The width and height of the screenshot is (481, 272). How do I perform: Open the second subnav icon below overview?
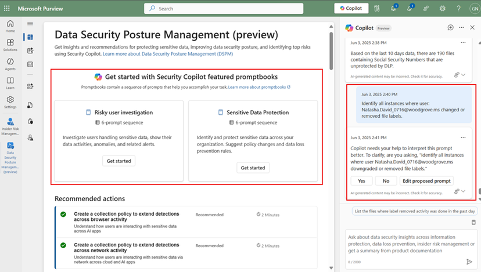click(x=30, y=51)
